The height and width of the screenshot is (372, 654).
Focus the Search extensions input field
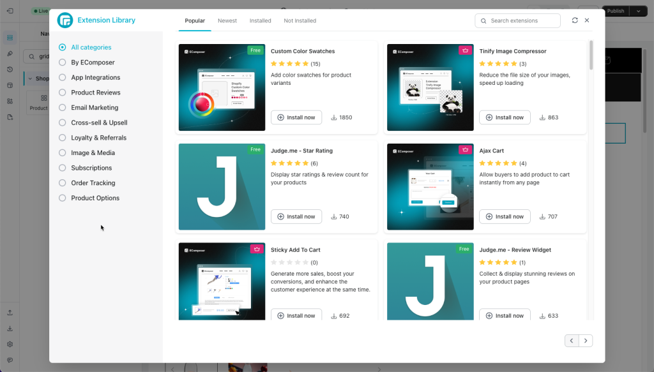coord(517,21)
